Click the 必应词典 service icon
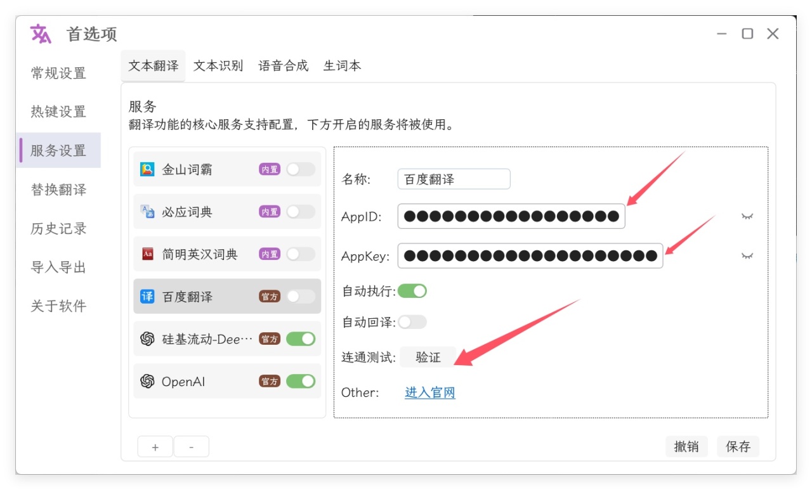The width and height of the screenshot is (812, 490). [x=147, y=212]
